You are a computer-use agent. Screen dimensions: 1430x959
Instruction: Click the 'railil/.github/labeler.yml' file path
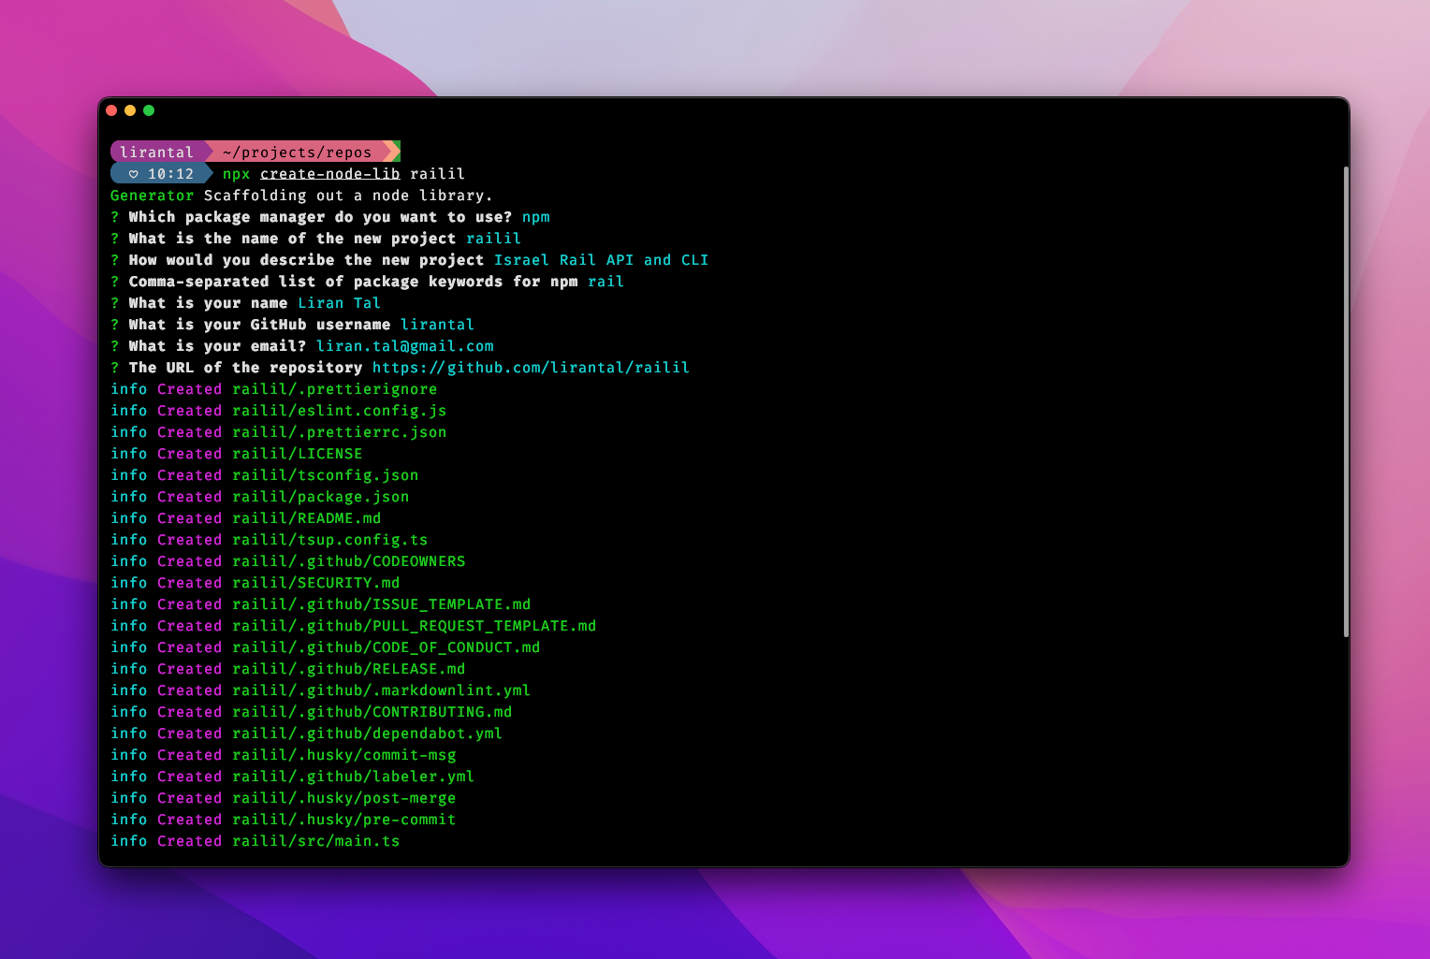(x=353, y=777)
